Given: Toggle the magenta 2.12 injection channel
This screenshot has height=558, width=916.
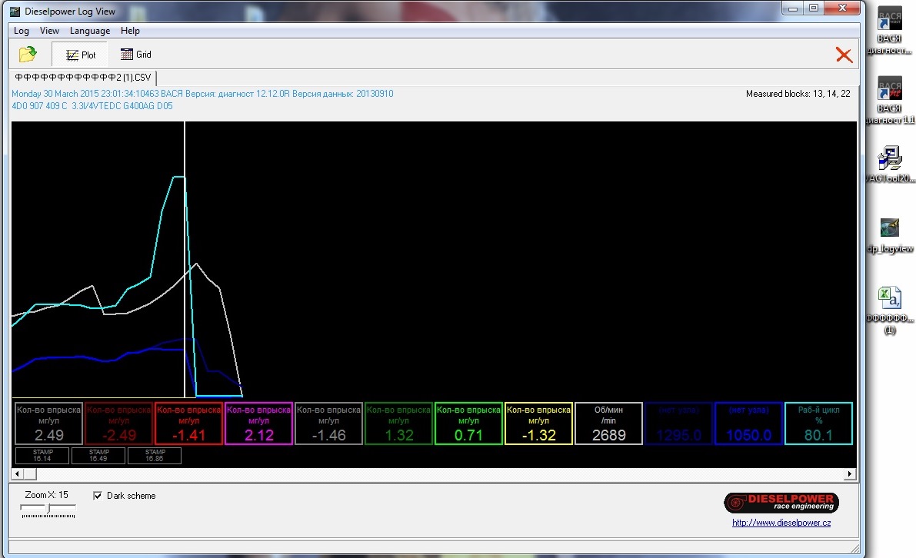Looking at the screenshot, I should pos(258,423).
